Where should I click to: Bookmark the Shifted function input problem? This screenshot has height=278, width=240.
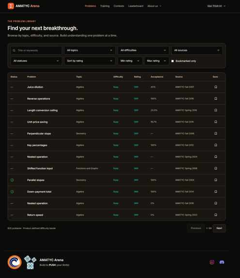pos(216,168)
